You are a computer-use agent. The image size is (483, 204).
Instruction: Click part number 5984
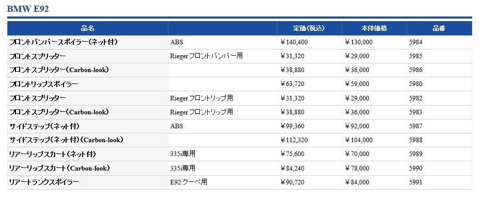[415, 42]
